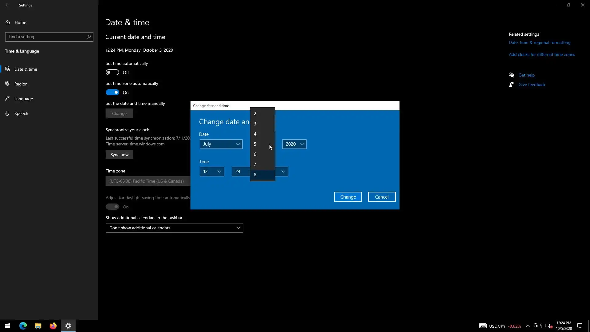Open Speech settings via microphone icon

point(7,113)
